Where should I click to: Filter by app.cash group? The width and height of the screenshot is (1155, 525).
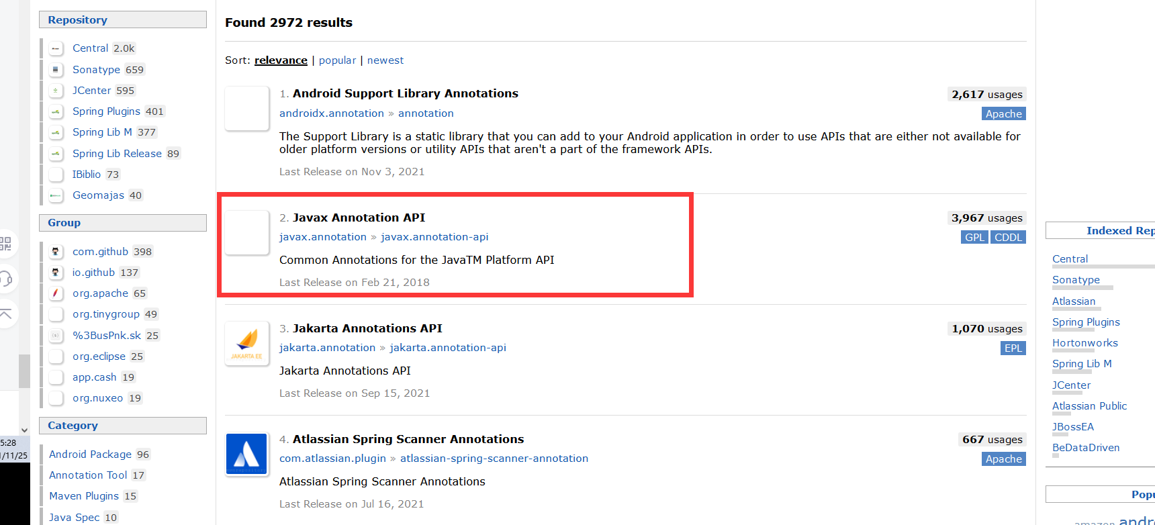(95, 377)
